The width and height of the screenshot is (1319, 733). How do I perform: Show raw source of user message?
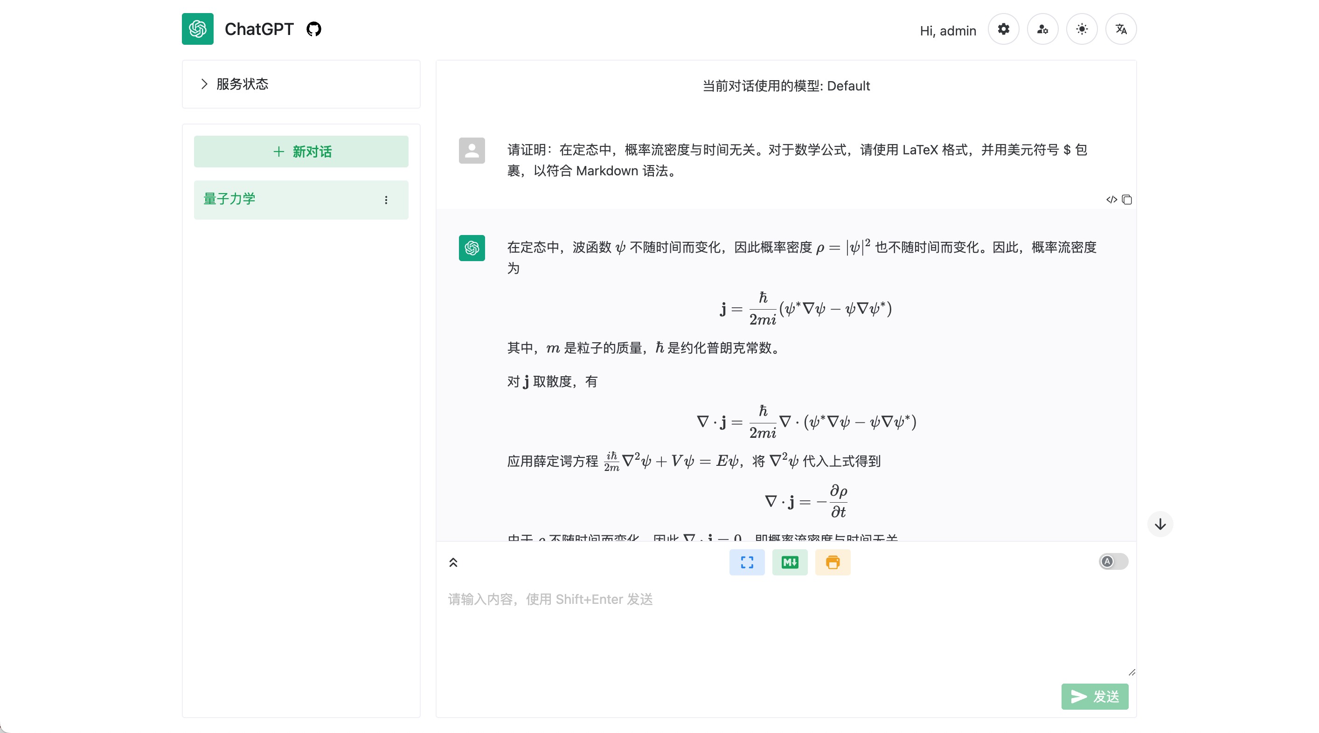click(x=1111, y=200)
